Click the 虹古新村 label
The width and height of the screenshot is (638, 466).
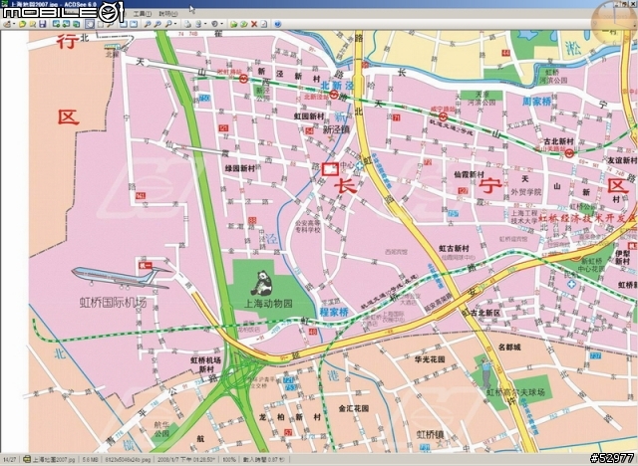(454, 248)
